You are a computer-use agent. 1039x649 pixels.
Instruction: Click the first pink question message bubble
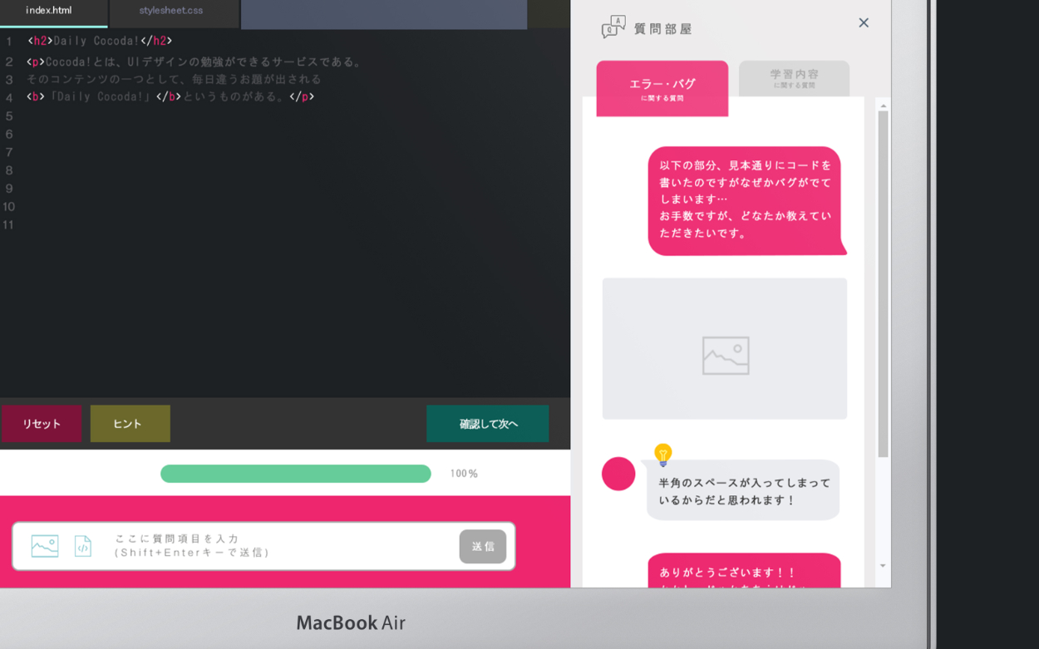(746, 200)
